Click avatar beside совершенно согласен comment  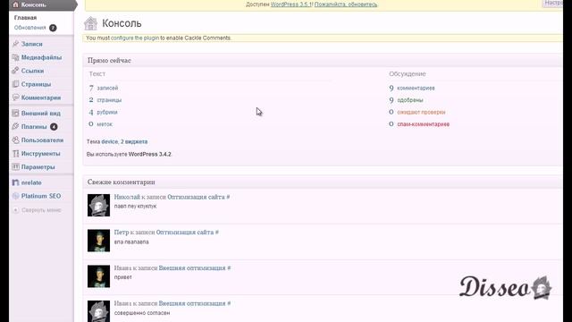coord(98,311)
